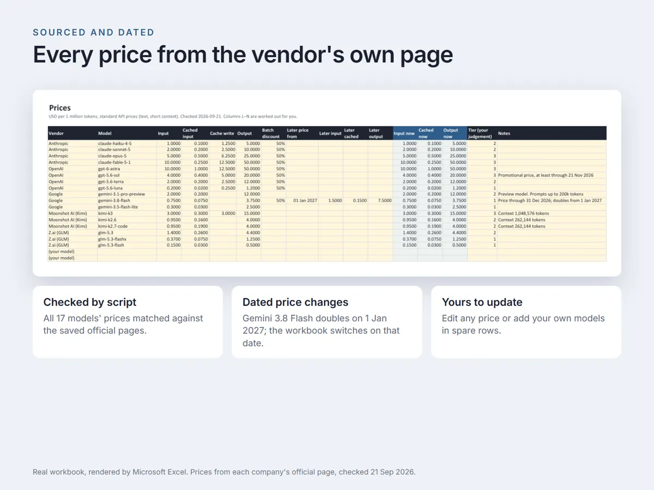Select the gemini-3.1-pro-preview model cell
This screenshot has width=654, height=490.
point(127,194)
